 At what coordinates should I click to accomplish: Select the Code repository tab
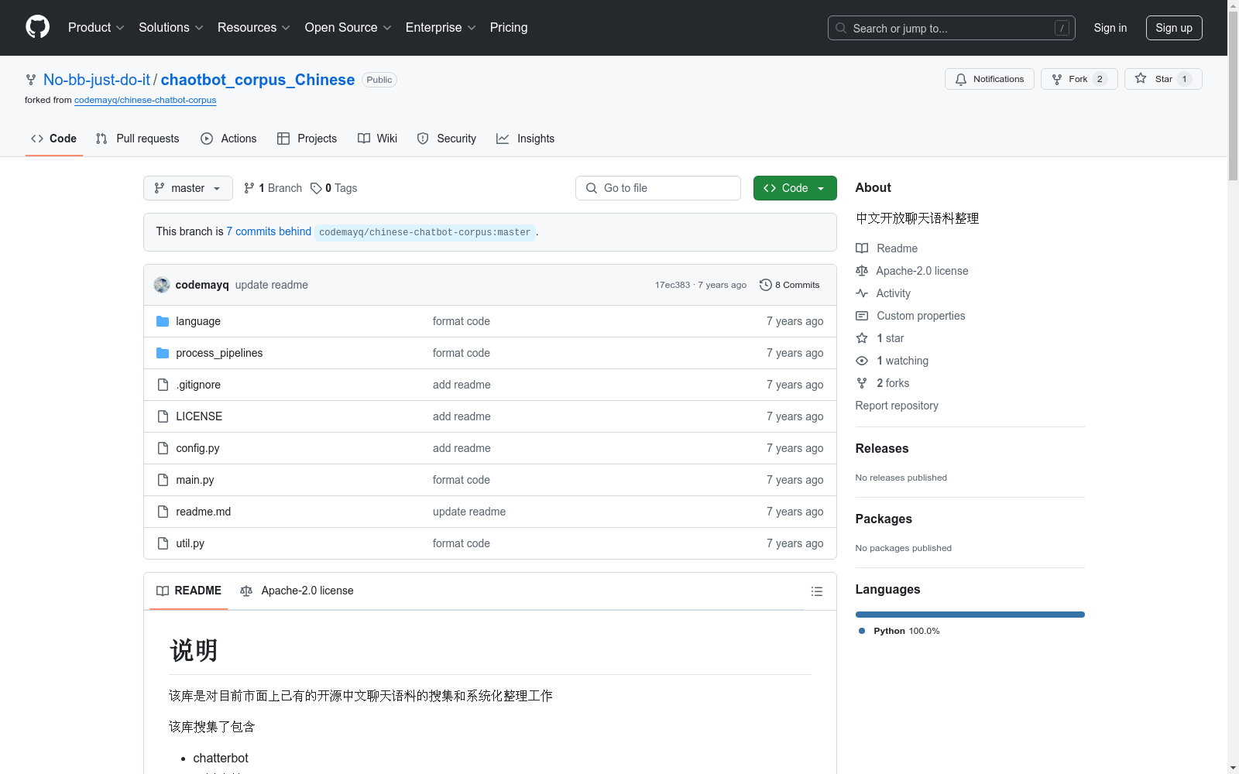click(x=54, y=139)
